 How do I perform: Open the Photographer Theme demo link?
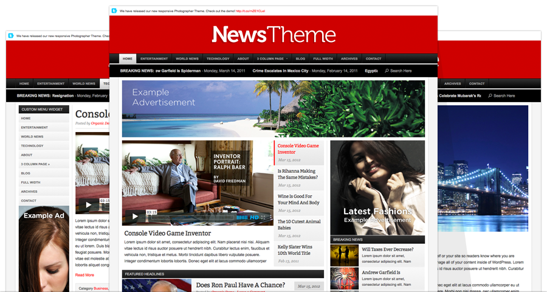pyautogui.click(x=250, y=11)
